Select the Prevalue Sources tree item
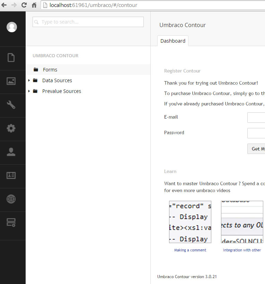The height and width of the screenshot is (284, 265). [62, 91]
